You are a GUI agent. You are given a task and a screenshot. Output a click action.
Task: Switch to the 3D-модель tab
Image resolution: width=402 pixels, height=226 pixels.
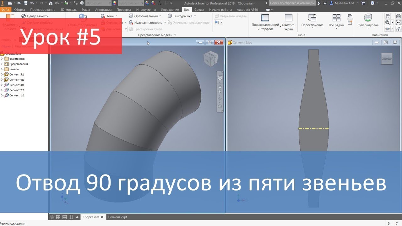click(x=68, y=10)
